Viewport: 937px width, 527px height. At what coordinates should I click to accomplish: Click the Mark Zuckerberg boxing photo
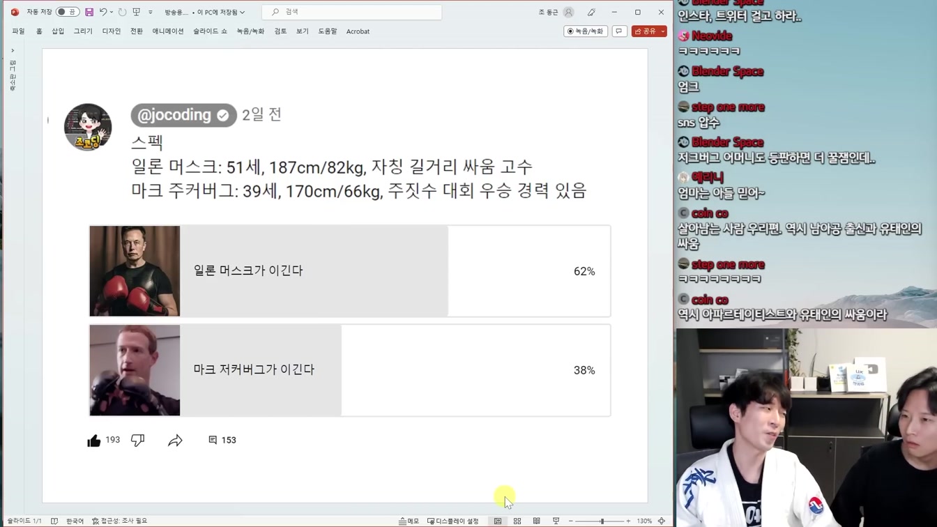click(x=135, y=370)
